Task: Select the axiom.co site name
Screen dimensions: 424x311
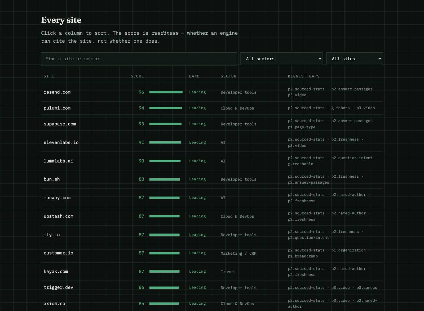Action: click(54, 304)
